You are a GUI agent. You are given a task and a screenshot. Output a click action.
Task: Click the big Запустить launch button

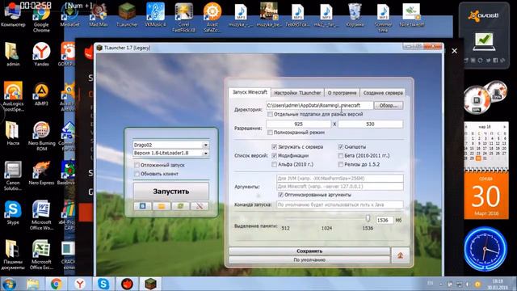pos(170,192)
